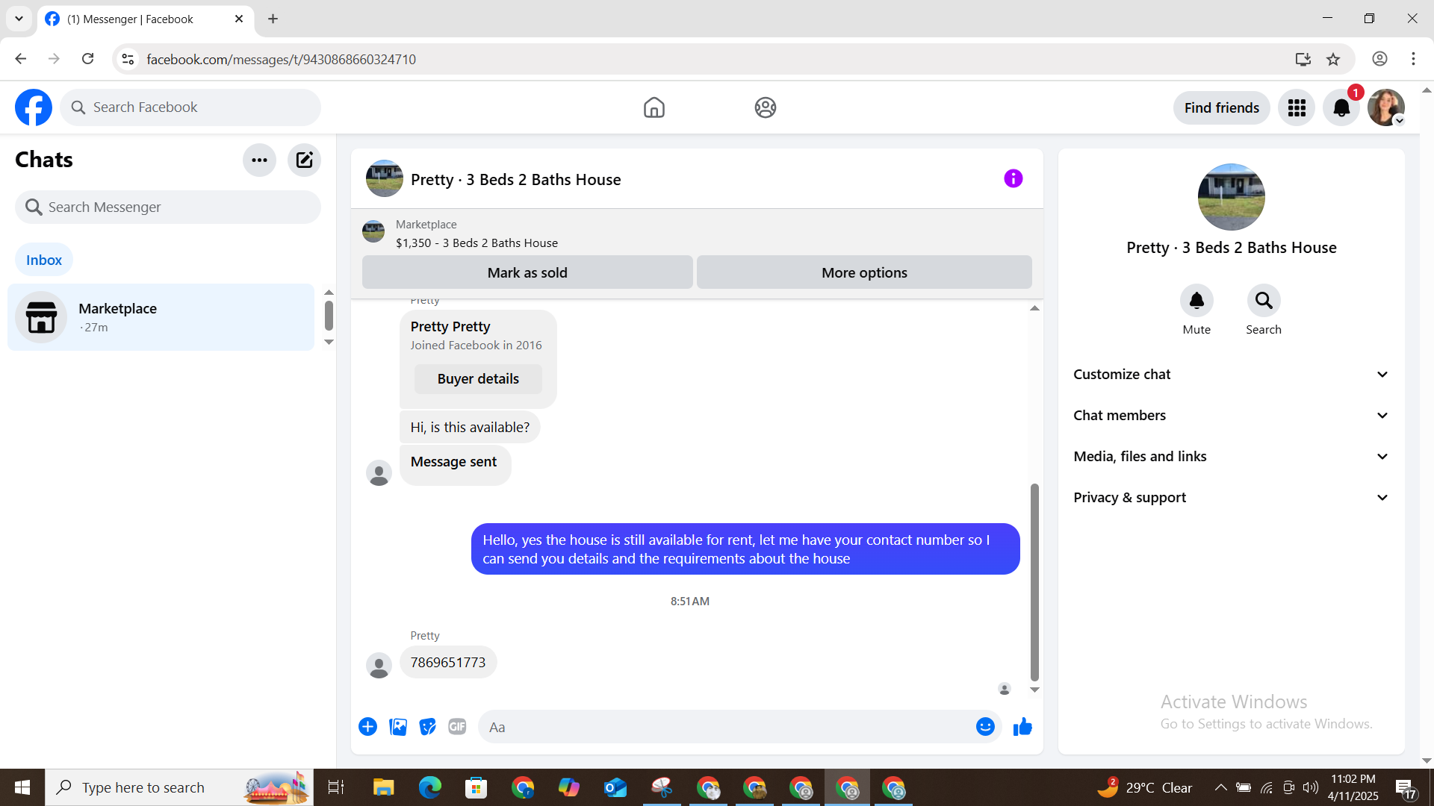This screenshot has height=806, width=1434.
Task: Choose a GIF in composer
Action: click(457, 727)
